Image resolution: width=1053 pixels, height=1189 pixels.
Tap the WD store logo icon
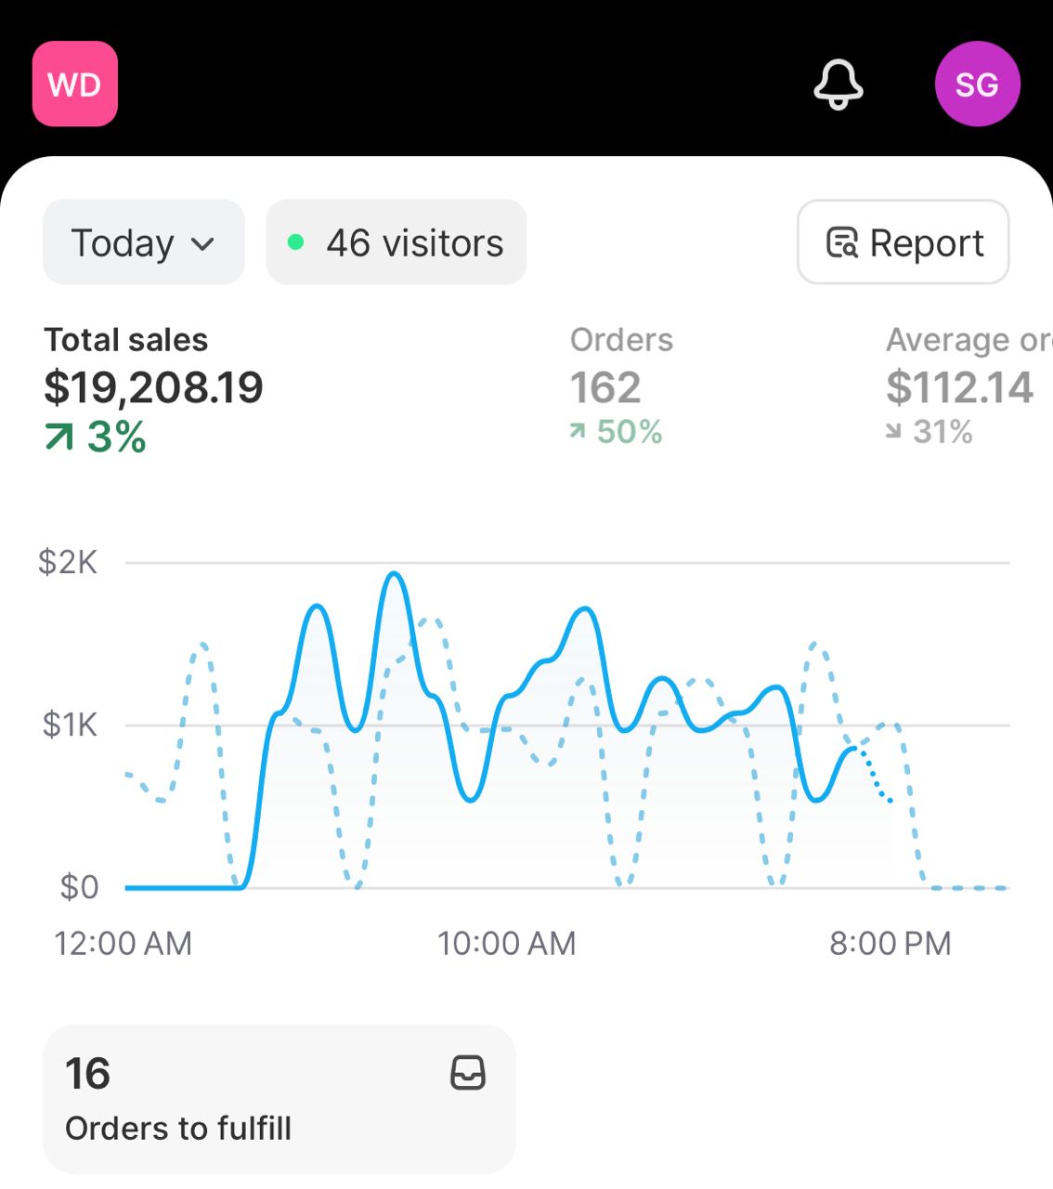click(75, 84)
